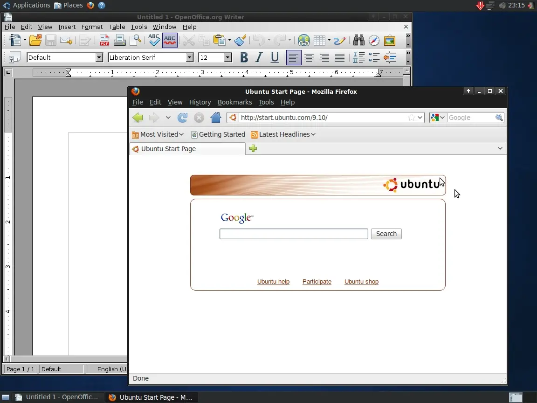Select Align Left paragraph button
Image resolution: width=537 pixels, height=403 pixels.
point(294,57)
